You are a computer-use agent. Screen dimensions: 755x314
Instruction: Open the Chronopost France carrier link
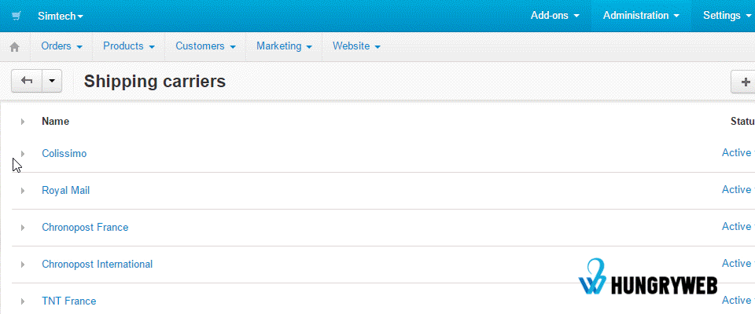85,227
